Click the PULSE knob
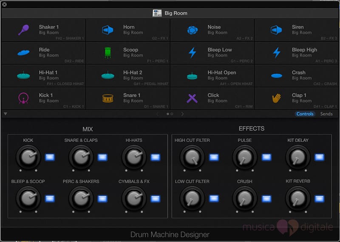This screenshot has width=340, height=242. [245, 157]
